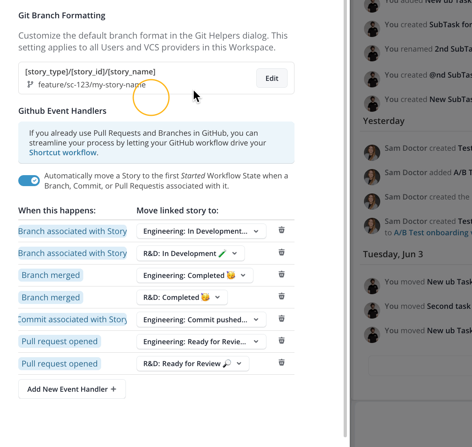Trash the Engineering: Commit pushed handler
Screen dimensions: 472x447
point(281,319)
